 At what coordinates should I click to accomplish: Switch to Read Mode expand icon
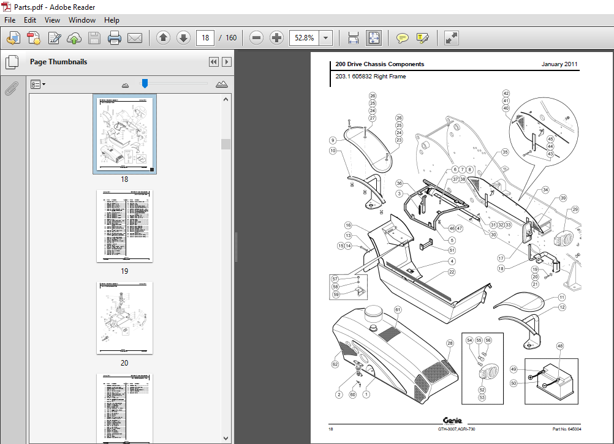[x=452, y=38]
